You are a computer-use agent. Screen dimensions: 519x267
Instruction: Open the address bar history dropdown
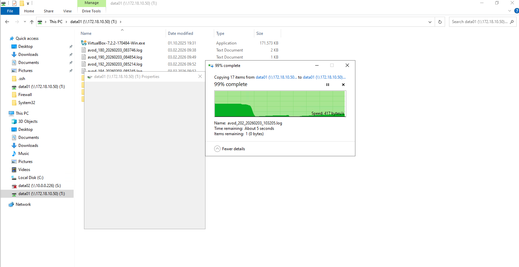430,22
